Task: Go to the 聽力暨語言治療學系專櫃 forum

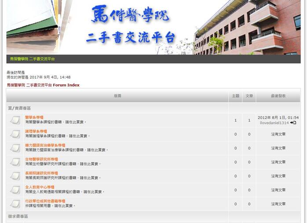Action: (x=45, y=145)
